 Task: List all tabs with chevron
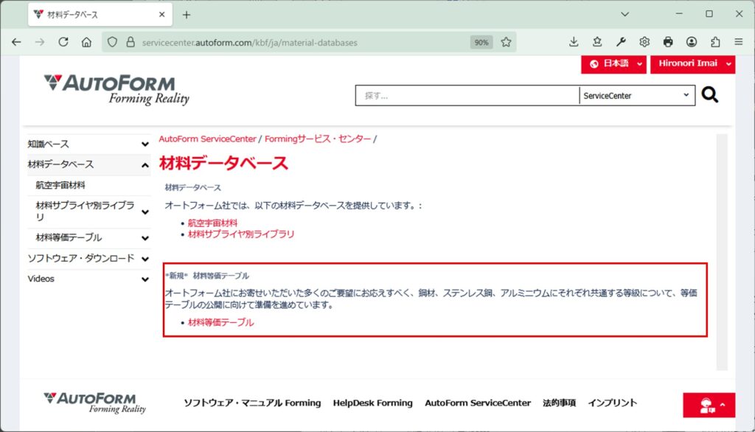[625, 15]
